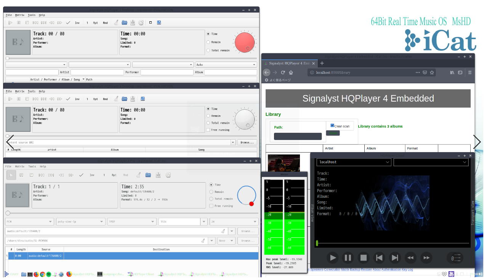Open File menu in red-knob HQPlayer window
This screenshot has height=280, width=484.
(9, 15)
